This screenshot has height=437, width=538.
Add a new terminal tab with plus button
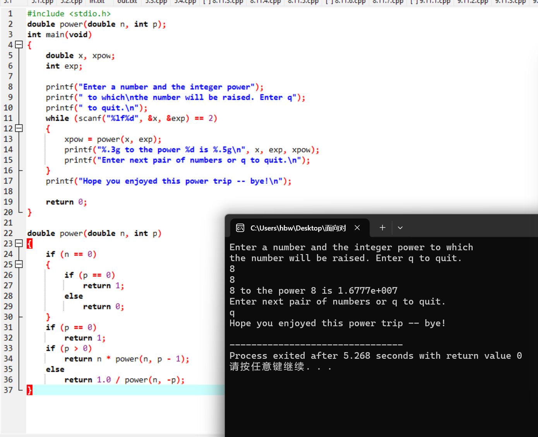point(382,228)
